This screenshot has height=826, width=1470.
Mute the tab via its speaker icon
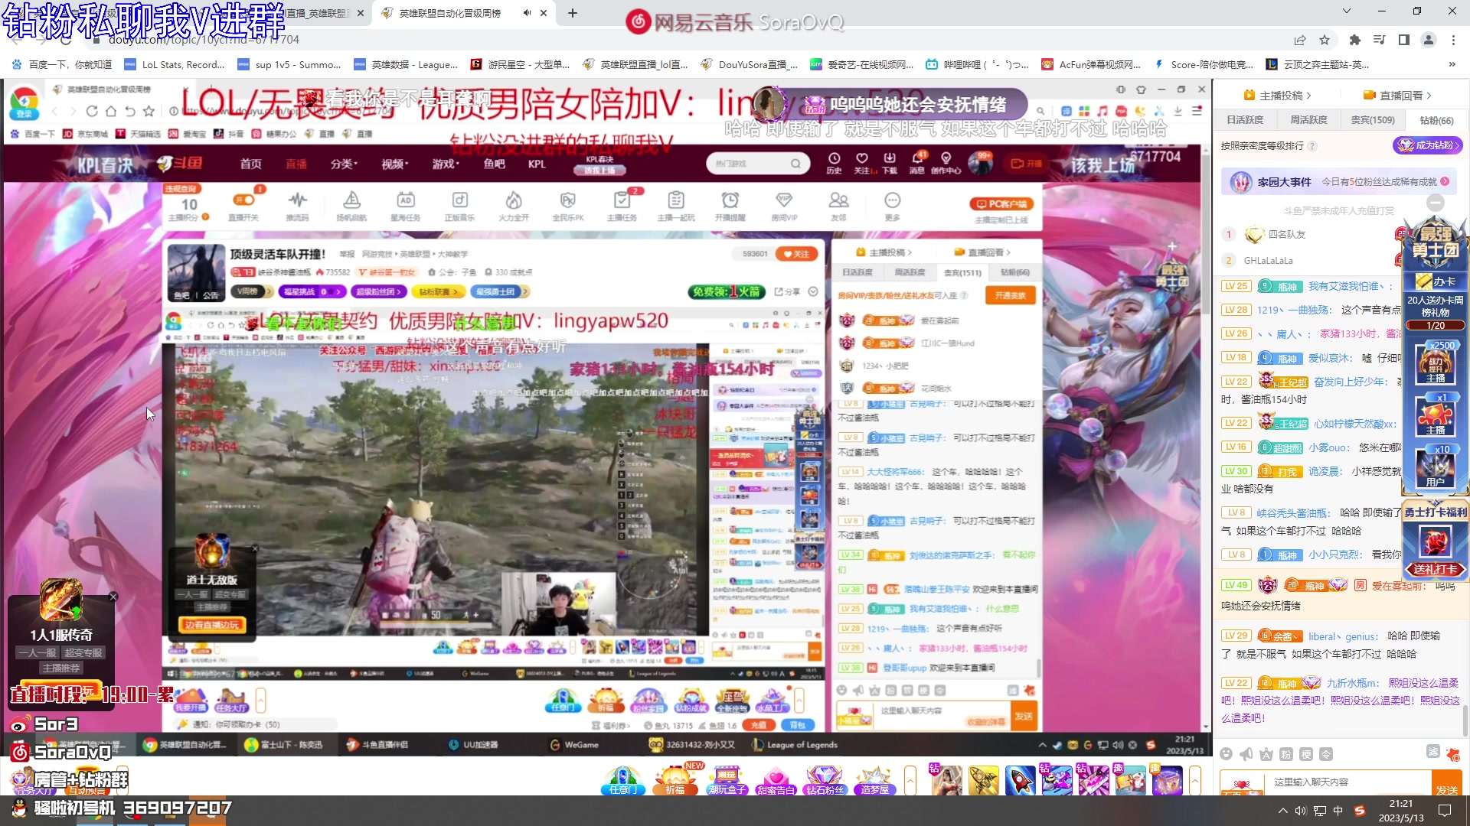tap(527, 13)
